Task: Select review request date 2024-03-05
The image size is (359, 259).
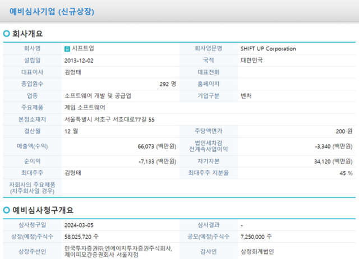Action: pos(79,225)
